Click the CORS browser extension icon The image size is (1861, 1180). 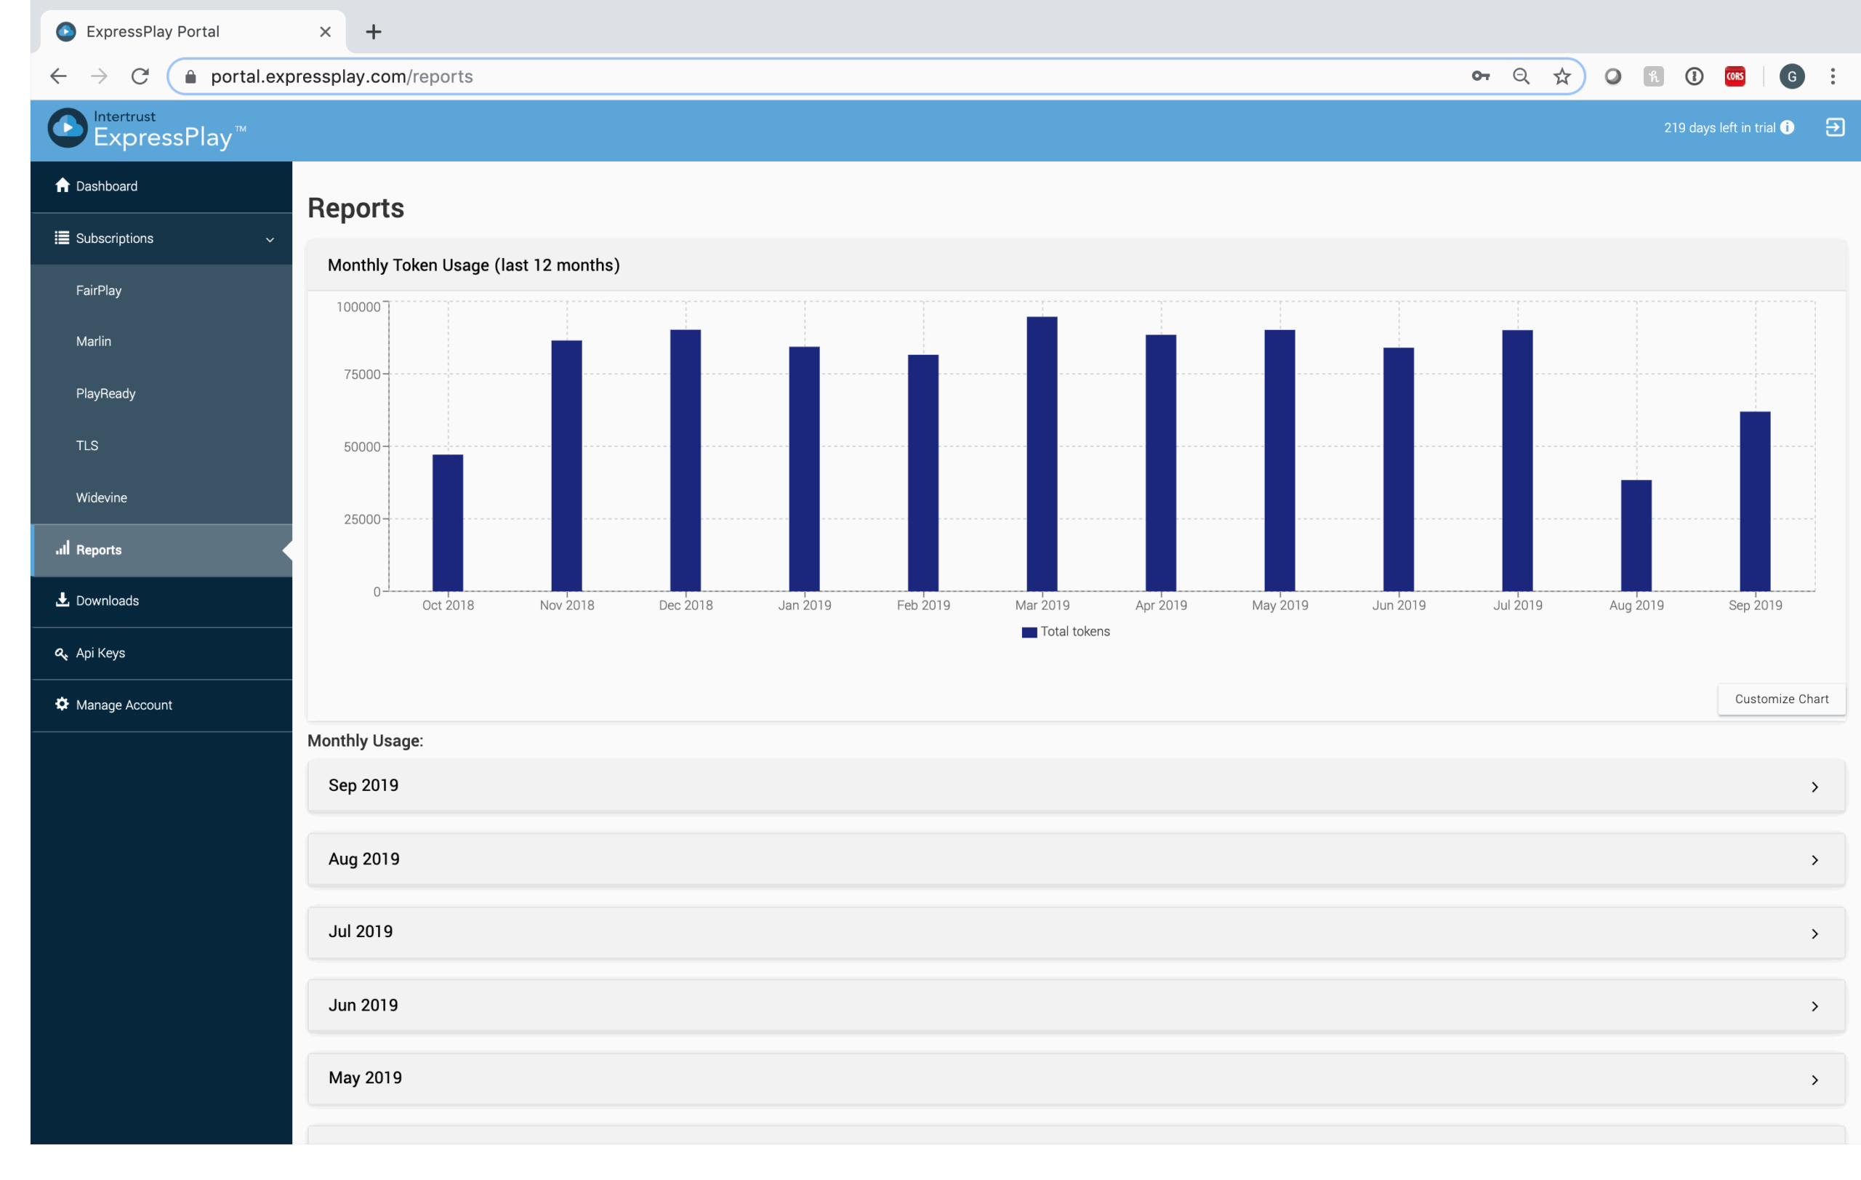tap(1735, 76)
